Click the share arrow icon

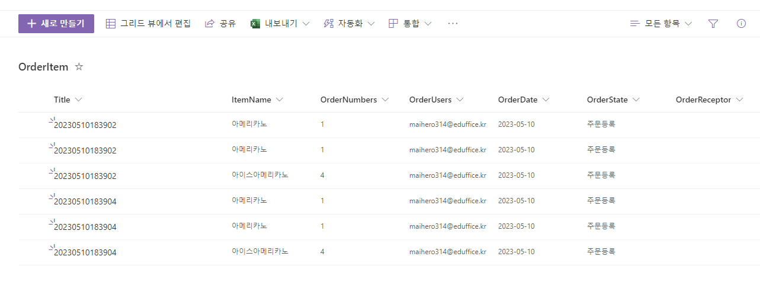[210, 24]
